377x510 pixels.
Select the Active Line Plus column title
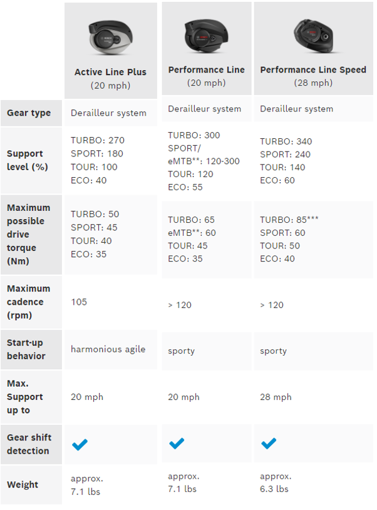coord(110,72)
